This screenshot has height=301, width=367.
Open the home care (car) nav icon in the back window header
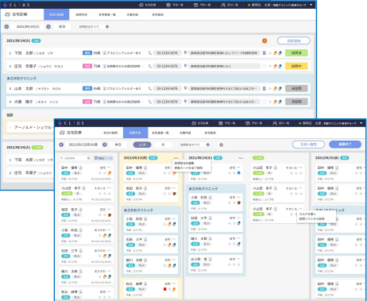(x=141, y=5)
